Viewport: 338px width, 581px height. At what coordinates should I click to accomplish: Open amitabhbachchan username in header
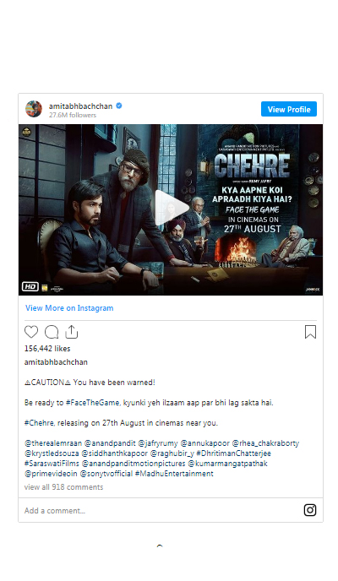[x=80, y=106]
